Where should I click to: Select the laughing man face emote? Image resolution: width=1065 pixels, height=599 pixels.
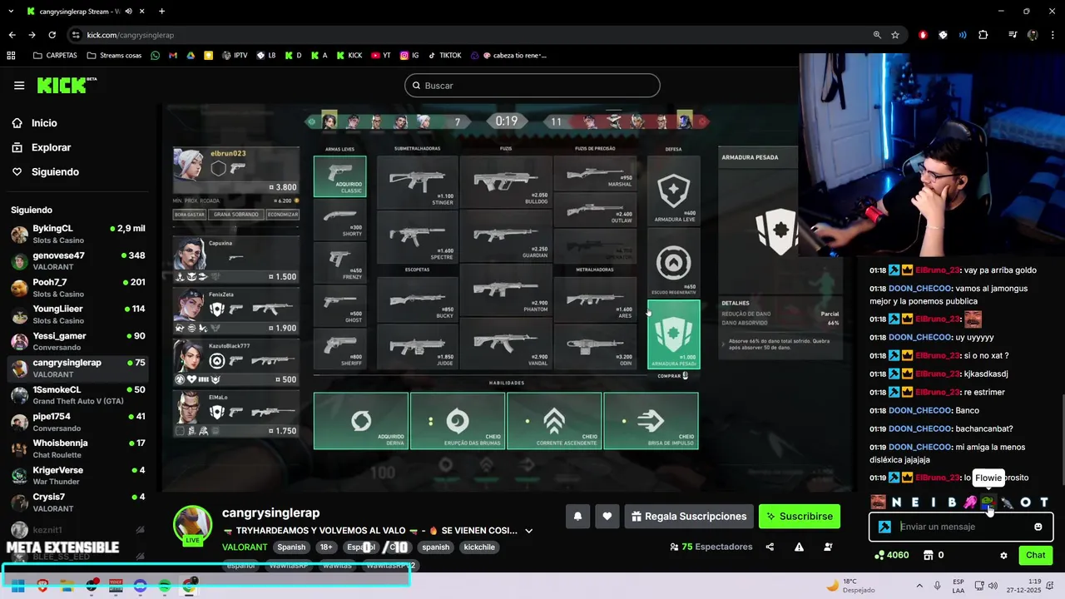click(x=879, y=502)
